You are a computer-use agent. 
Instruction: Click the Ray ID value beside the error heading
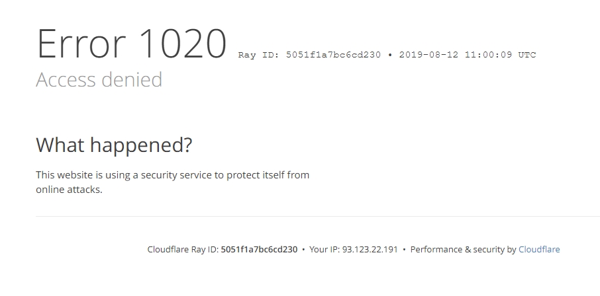click(333, 55)
